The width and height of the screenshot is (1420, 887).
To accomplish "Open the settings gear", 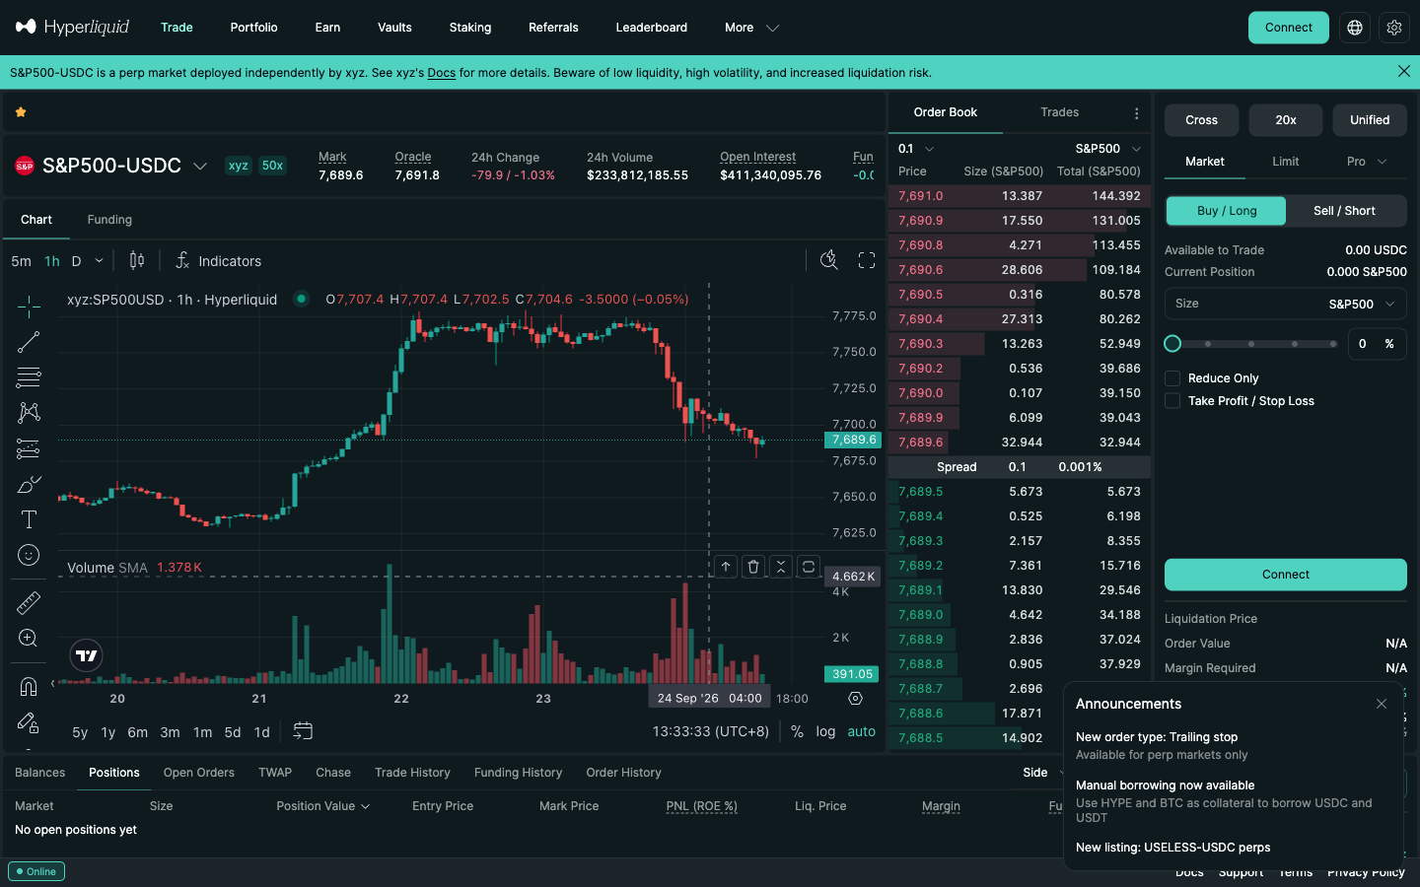I will coord(1394,28).
